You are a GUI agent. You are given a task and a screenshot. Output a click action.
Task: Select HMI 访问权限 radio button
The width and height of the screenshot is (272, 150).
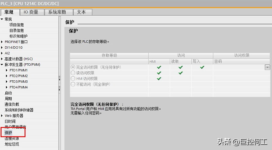pyautogui.click(x=73, y=79)
